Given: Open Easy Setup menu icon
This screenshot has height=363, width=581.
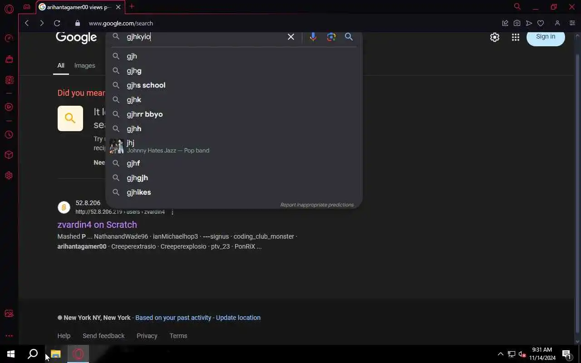Looking at the screenshot, I should tap(572, 23).
